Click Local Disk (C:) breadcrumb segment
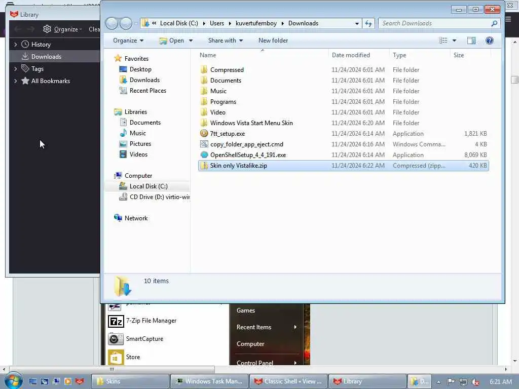This screenshot has height=389, width=519. coord(179,23)
